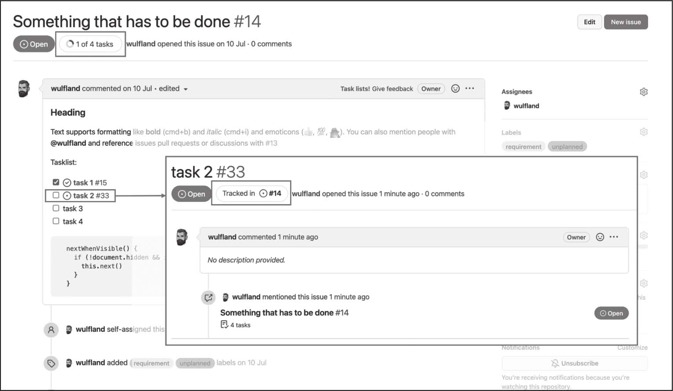The image size is (673, 391).
Task: Click the person icon on the self-assigned event
Action: pyautogui.click(x=51, y=329)
